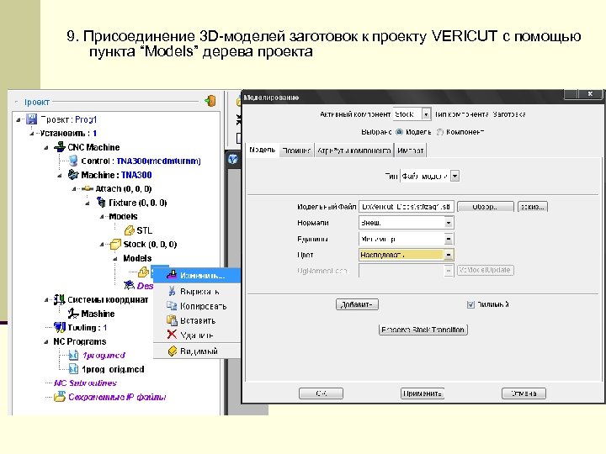Click the green exit icon in Project header
Screen dimensions: 606x454
(210, 101)
